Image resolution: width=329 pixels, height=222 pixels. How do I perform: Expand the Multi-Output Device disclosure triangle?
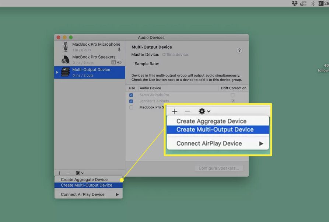click(57, 72)
